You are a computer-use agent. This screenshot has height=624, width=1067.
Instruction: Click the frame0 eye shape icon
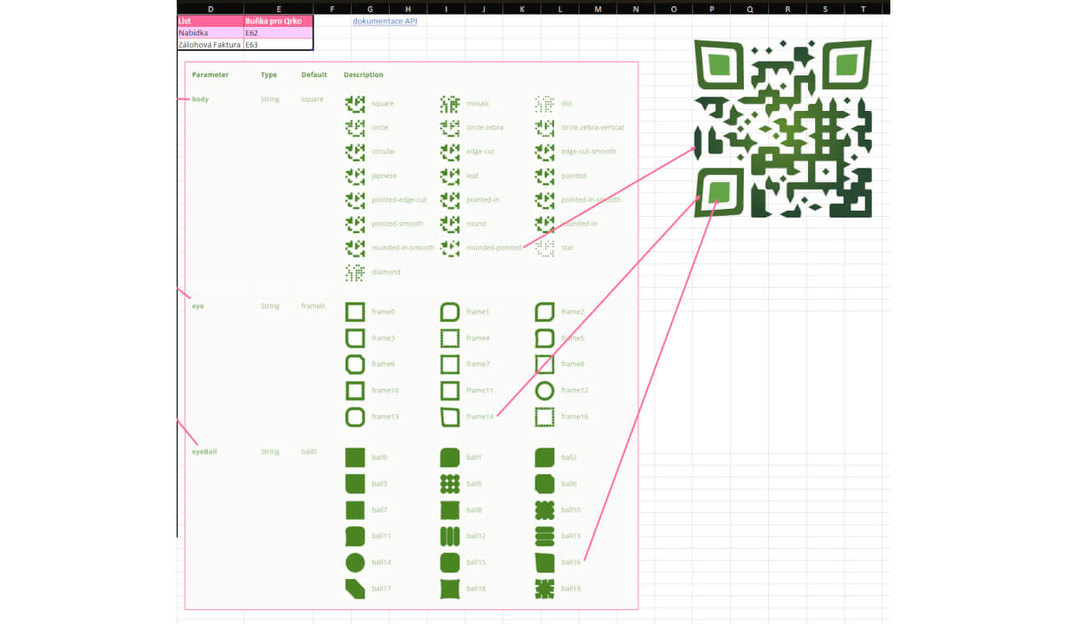coord(355,312)
